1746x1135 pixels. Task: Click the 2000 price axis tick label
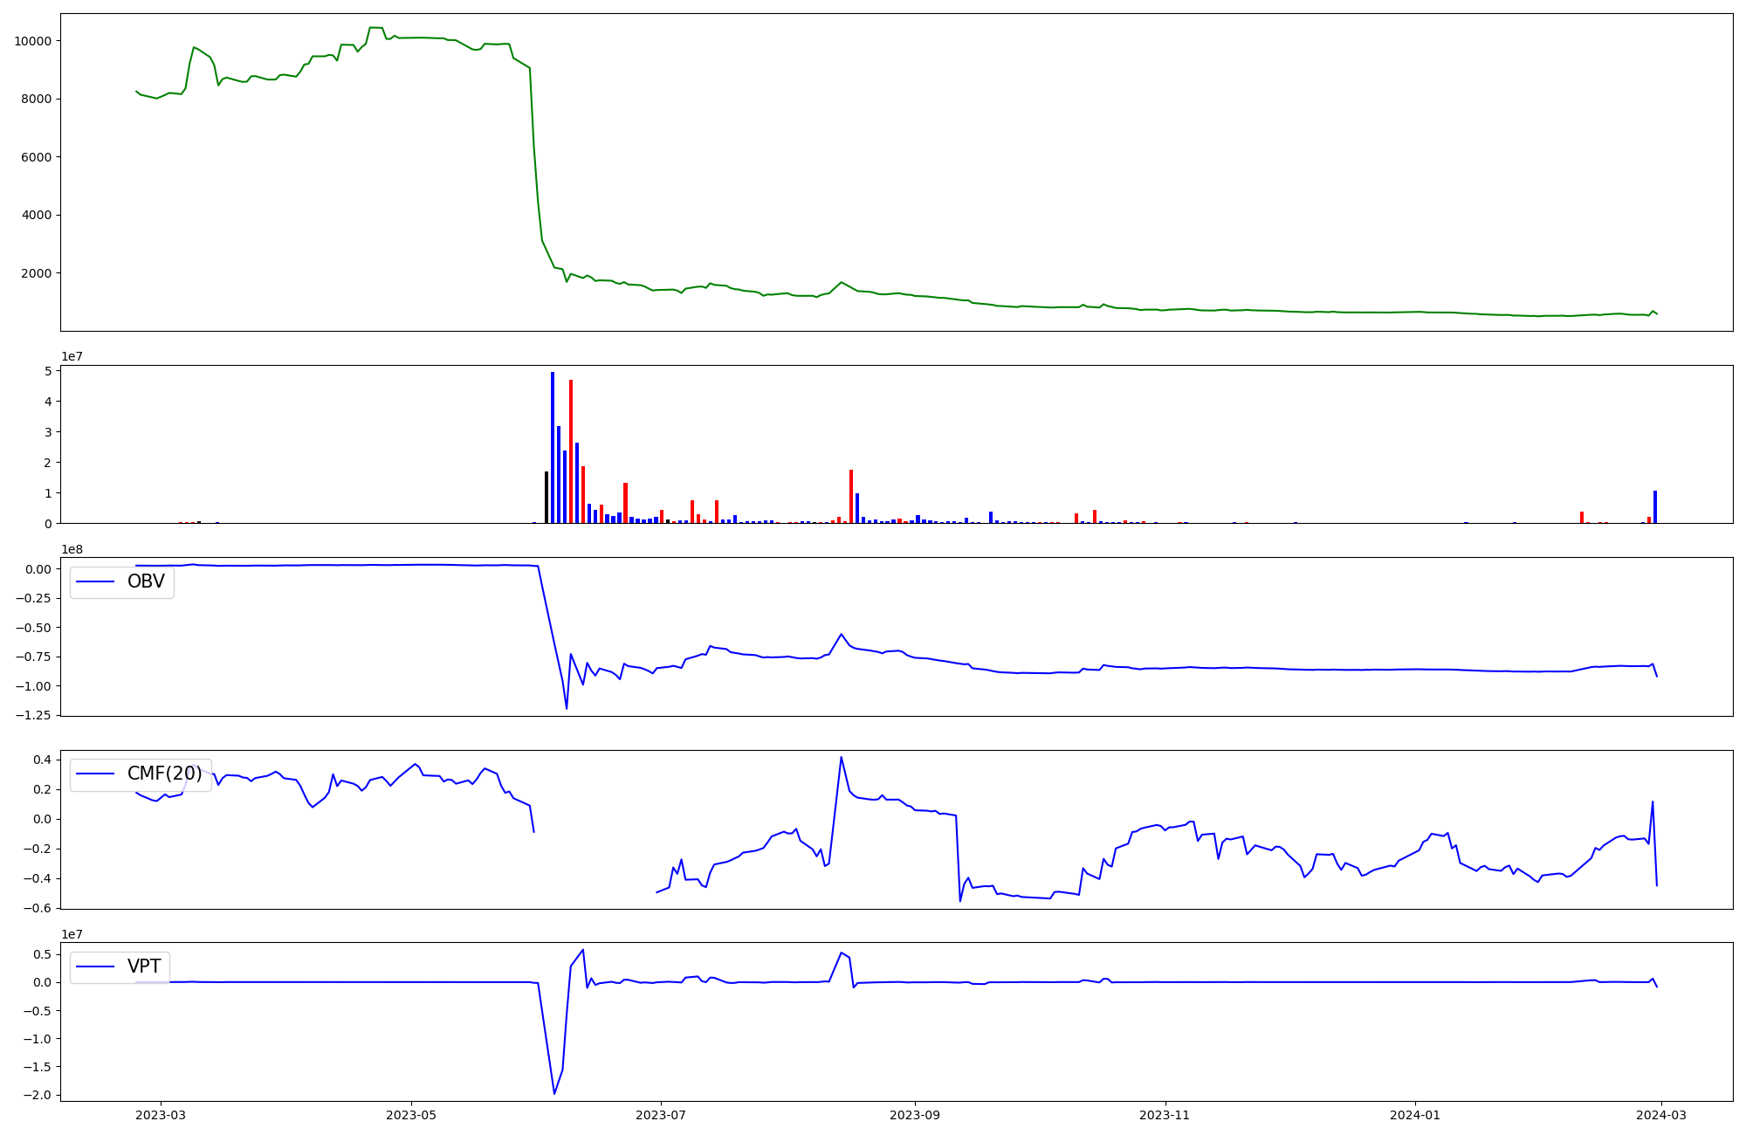36,273
